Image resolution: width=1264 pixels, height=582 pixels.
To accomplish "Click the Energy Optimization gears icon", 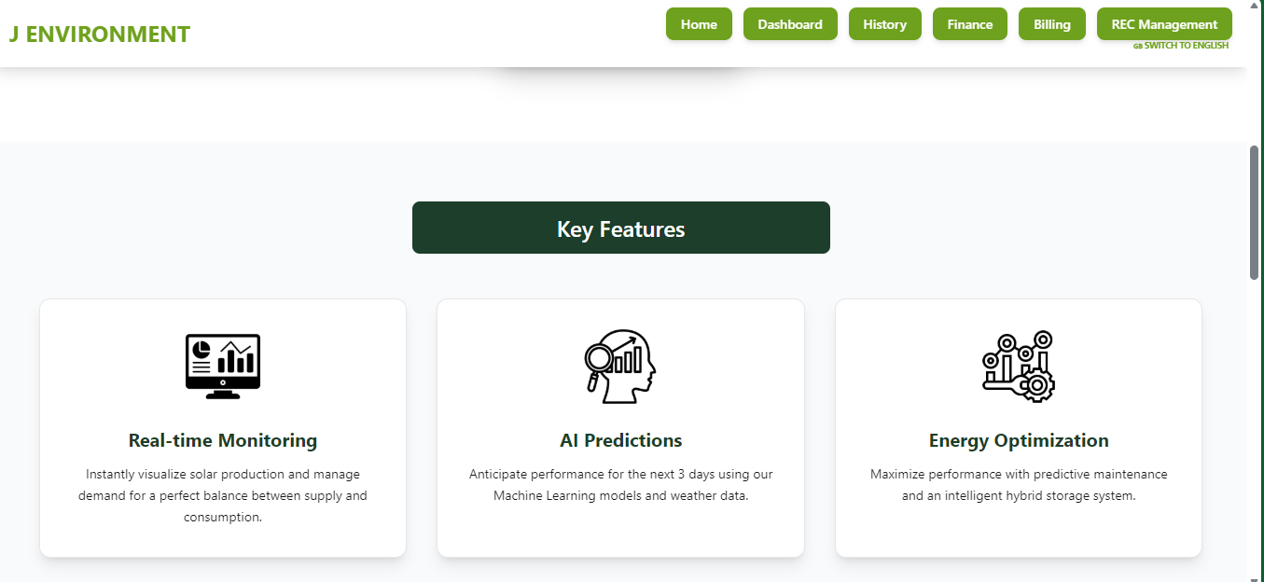I will click(x=1019, y=367).
